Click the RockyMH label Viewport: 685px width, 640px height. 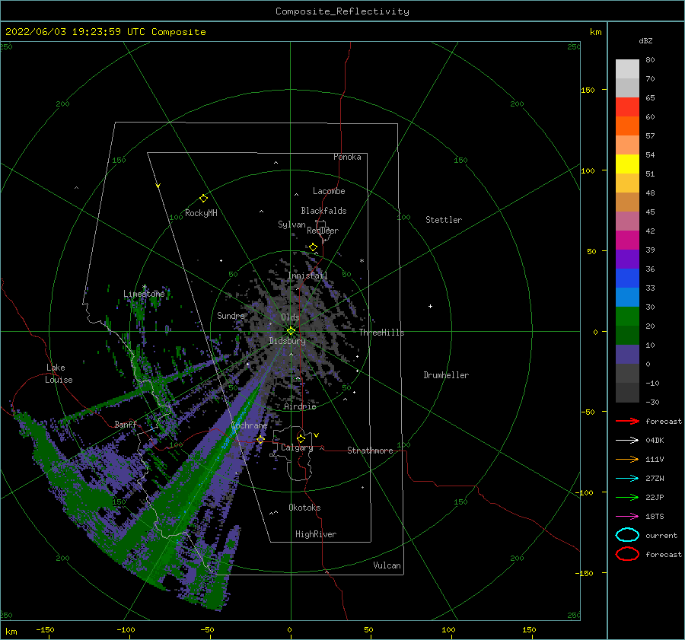pyautogui.click(x=201, y=213)
